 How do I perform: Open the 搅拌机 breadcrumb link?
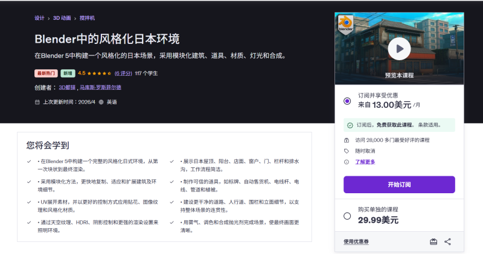87,18
